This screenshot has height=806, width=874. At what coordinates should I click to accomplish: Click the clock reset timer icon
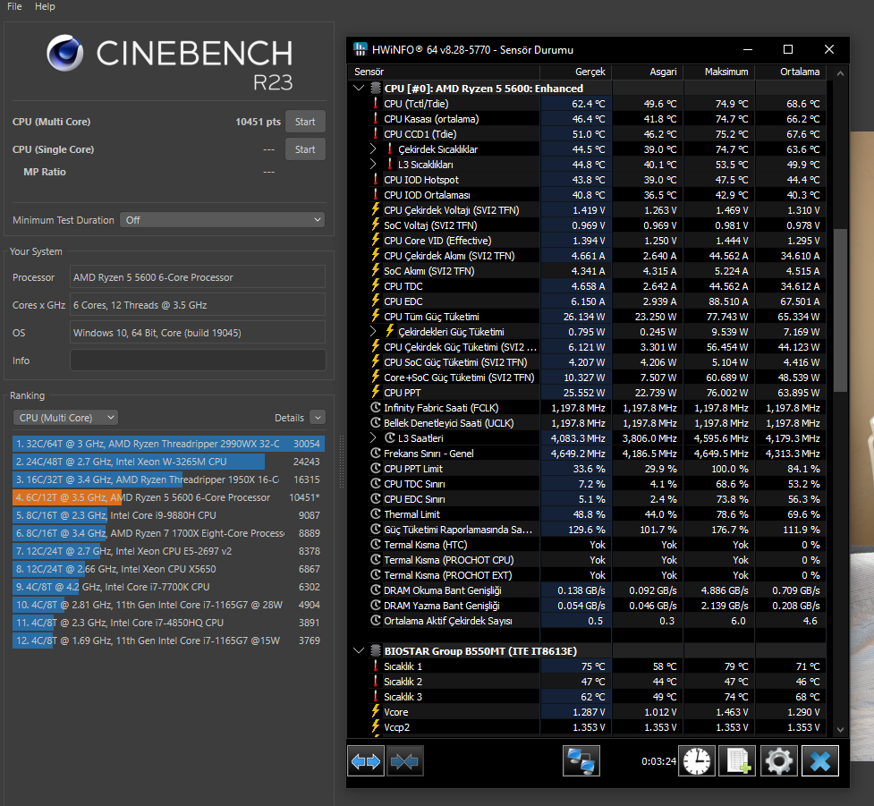pyautogui.click(x=697, y=761)
